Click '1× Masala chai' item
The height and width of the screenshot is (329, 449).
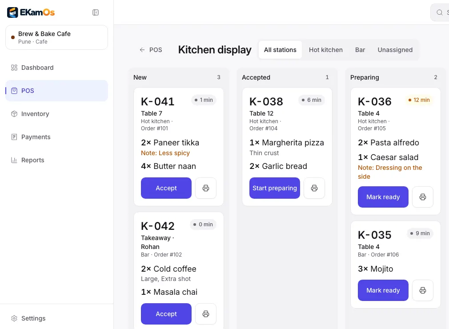point(169,292)
